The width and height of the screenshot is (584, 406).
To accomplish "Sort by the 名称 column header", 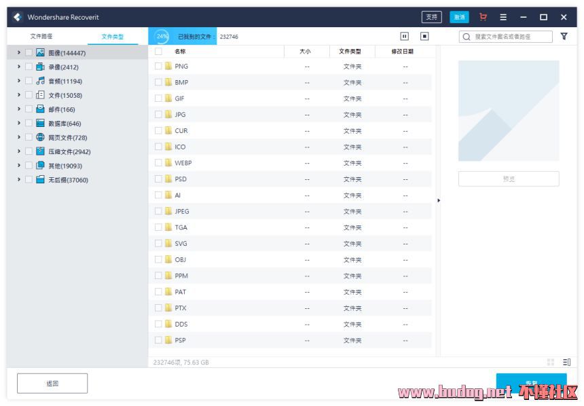I will [180, 52].
